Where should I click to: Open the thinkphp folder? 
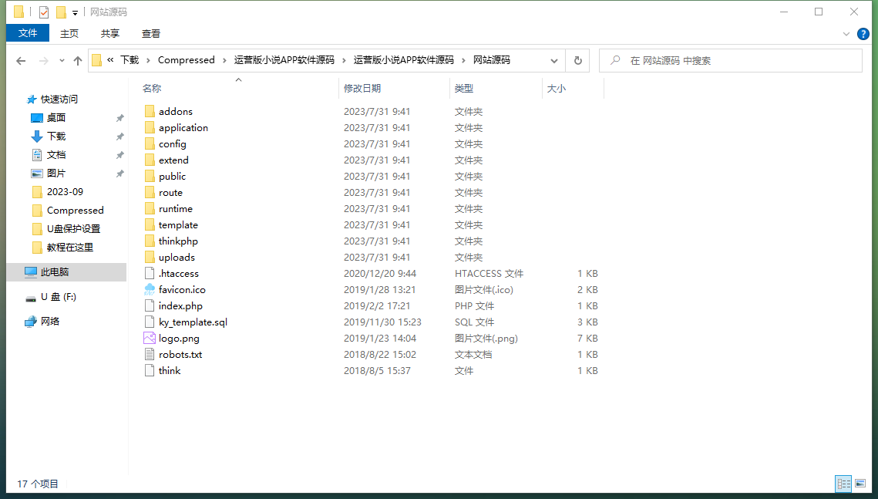point(178,241)
